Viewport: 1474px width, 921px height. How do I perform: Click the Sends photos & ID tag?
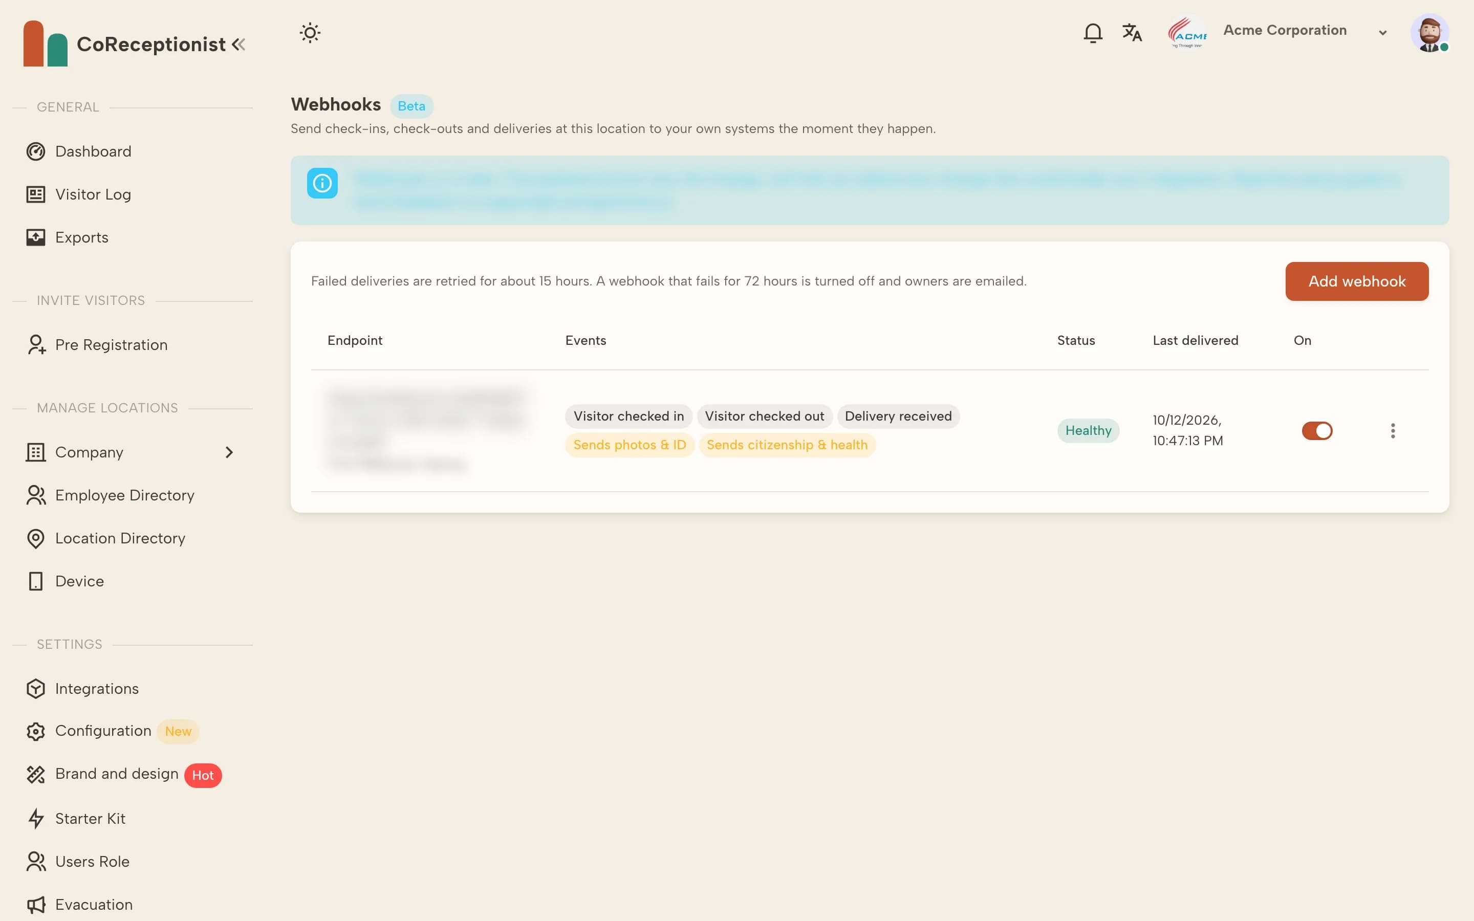(x=629, y=445)
